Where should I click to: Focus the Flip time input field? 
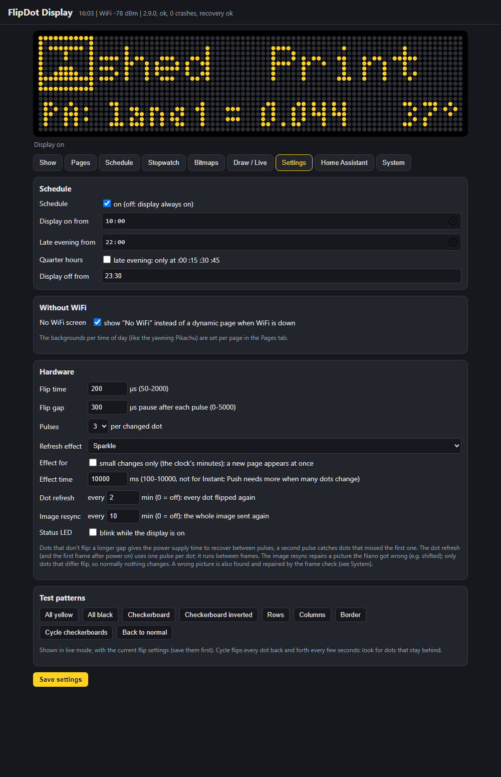point(108,389)
